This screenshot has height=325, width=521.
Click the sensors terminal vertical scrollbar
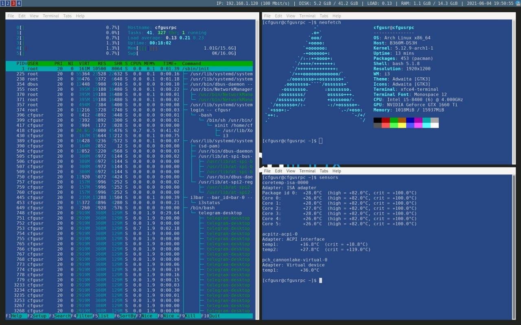click(514, 247)
